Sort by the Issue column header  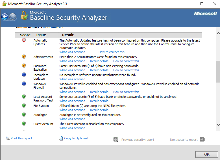click(x=46, y=35)
